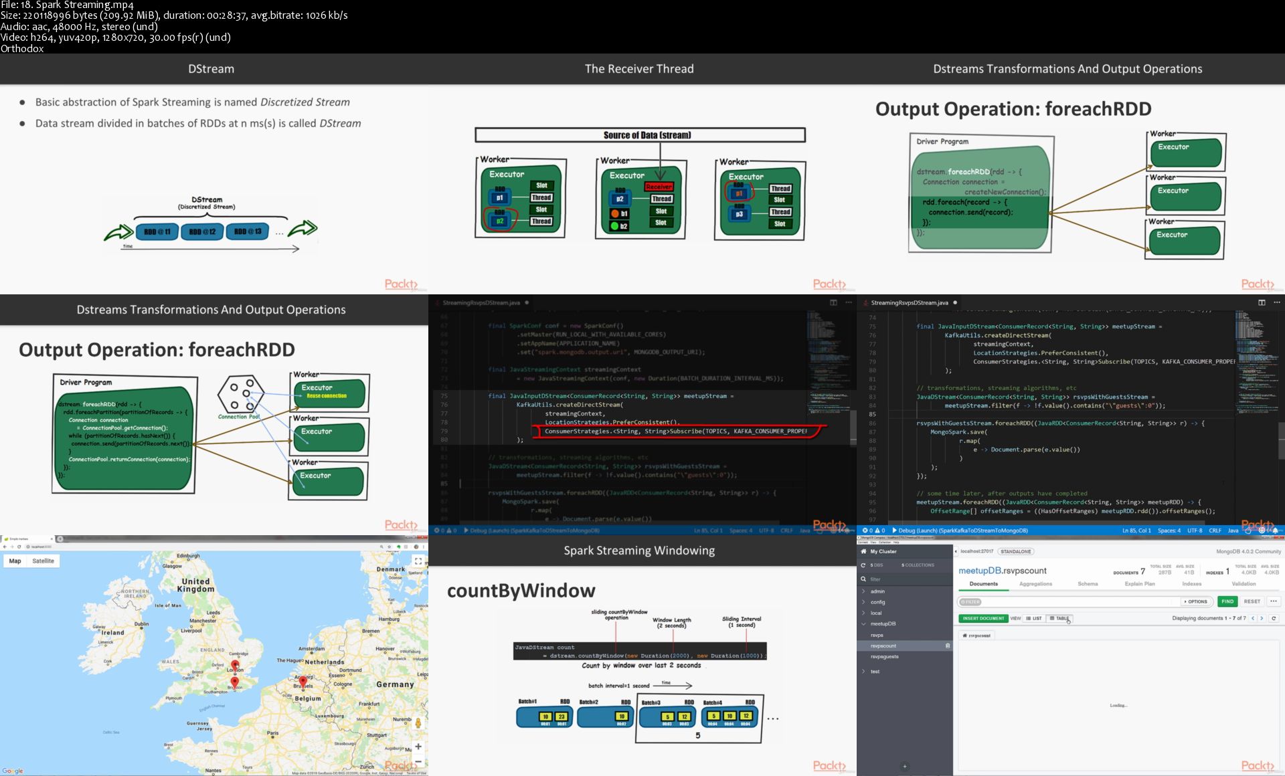The image size is (1285, 776).
Task: Open the Validation tab
Action: pyautogui.click(x=1244, y=584)
